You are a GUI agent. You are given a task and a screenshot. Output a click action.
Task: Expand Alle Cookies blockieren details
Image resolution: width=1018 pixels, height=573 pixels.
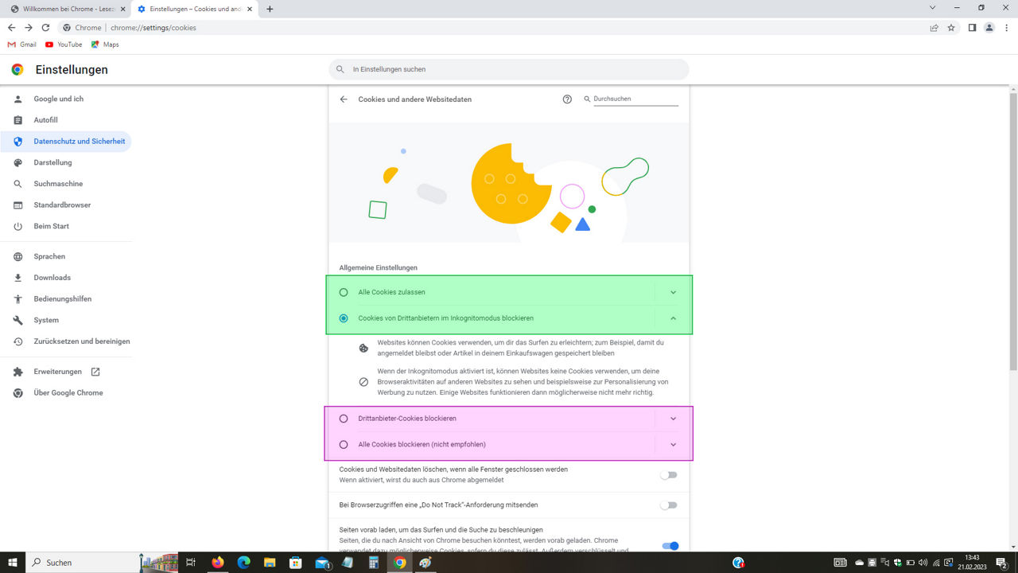coord(673,444)
